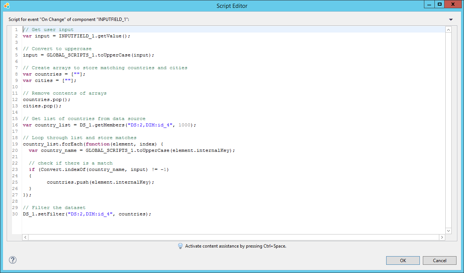This screenshot has height=273, width=464.
Task: Click the application icon in title bar
Action: tap(6, 6)
